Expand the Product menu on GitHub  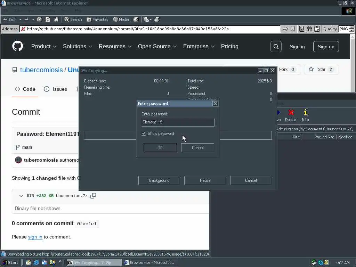coord(44,46)
